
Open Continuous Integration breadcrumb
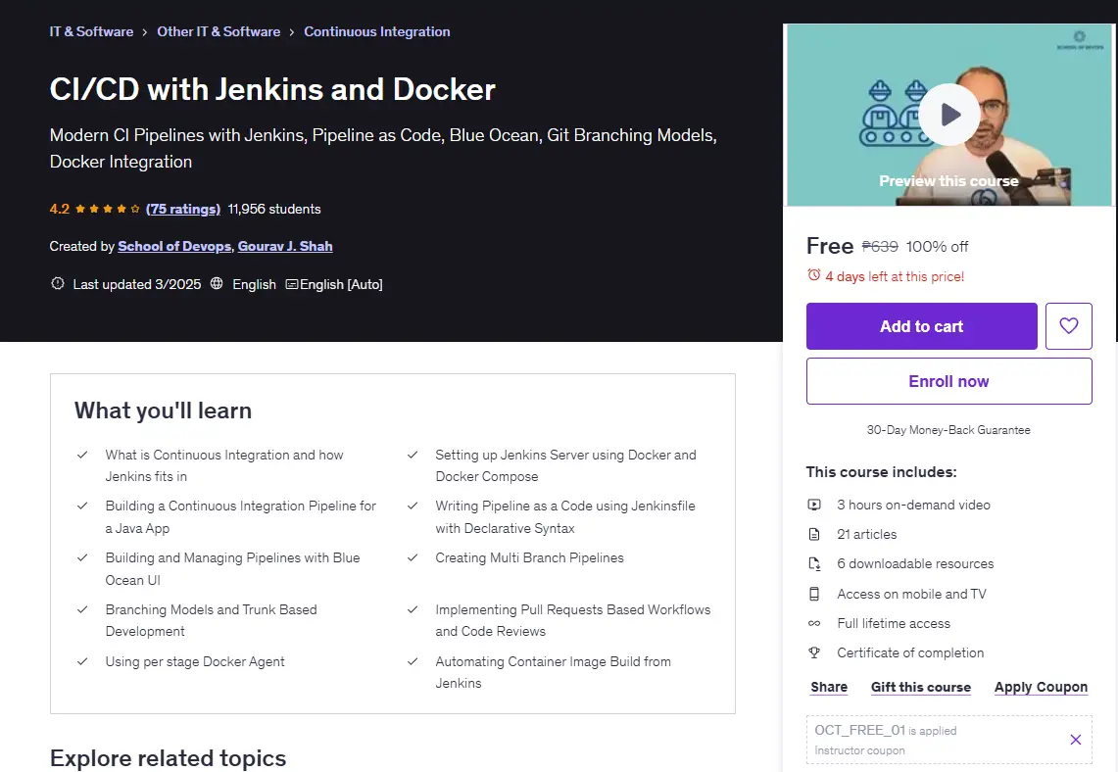[376, 31]
